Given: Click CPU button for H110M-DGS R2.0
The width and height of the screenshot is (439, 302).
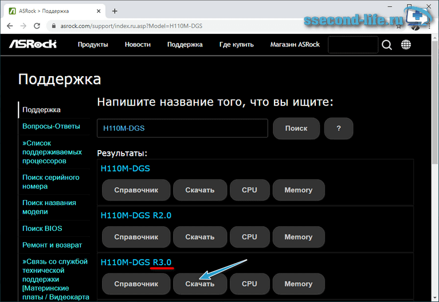Looking at the screenshot, I should [249, 237].
